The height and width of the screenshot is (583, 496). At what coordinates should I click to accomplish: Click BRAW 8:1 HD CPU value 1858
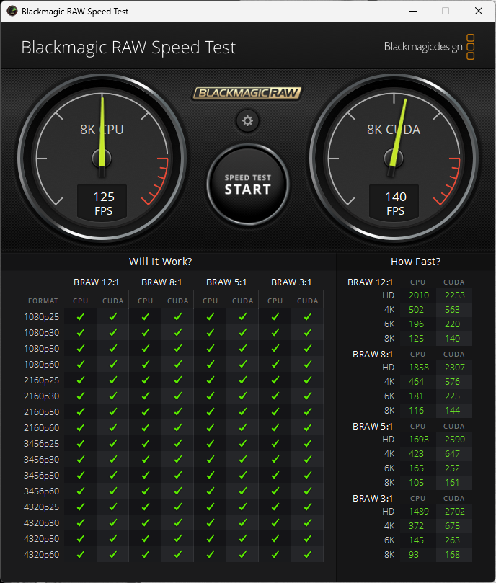point(419,368)
